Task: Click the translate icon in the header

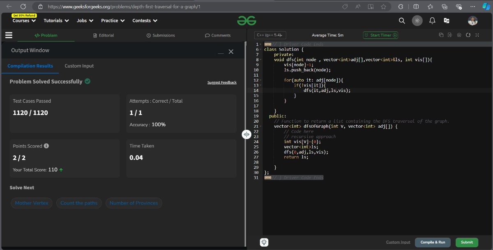Action: click(447, 20)
